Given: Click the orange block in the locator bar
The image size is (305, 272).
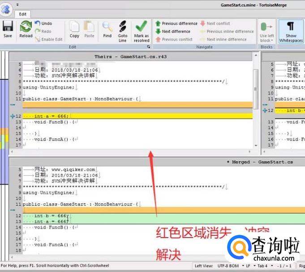Looking at the screenshot, I should click(x=4, y=132).
